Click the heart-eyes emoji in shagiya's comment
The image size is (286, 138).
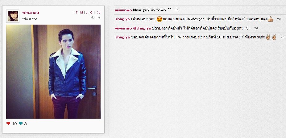[x=160, y=19]
